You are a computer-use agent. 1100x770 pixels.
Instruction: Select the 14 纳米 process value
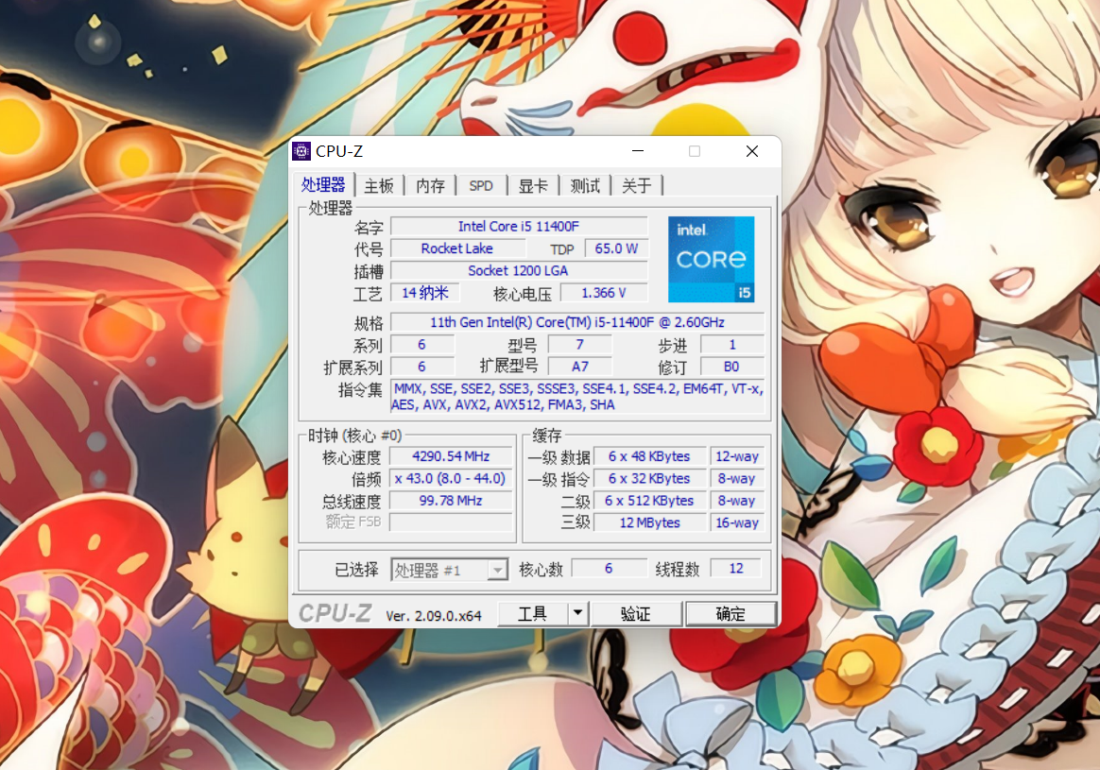point(425,293)
